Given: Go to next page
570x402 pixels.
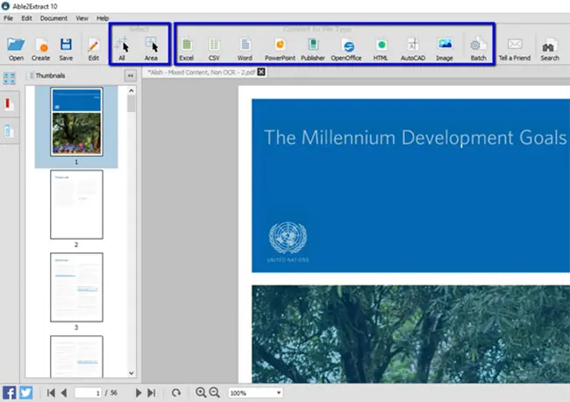Looking at the screenshot, I should click(139, 392).
